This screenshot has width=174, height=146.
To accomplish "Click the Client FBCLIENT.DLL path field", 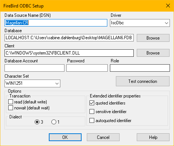I will pyautogui.click(x=69, y=53).
